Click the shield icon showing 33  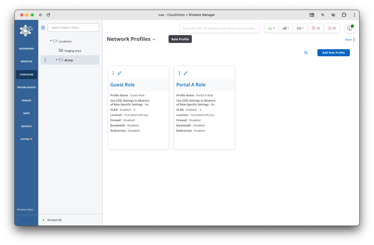click(x=316, y=28)
